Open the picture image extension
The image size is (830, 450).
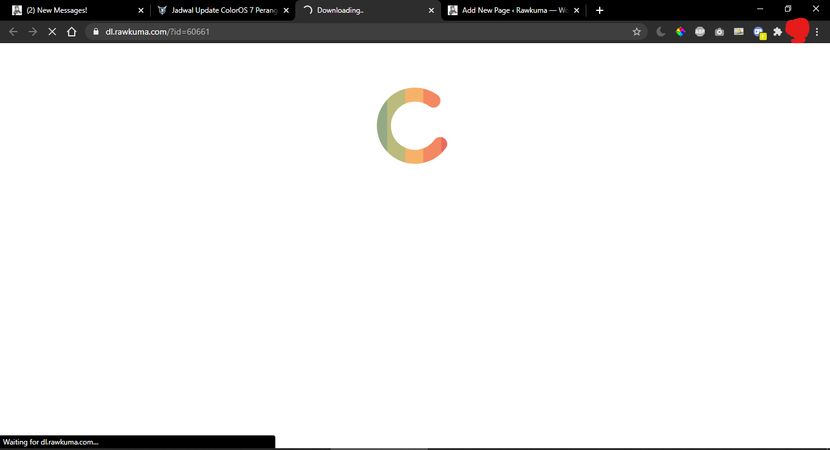(739, 32)
